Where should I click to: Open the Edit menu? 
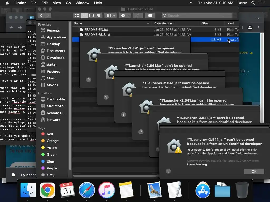point(45,3)
